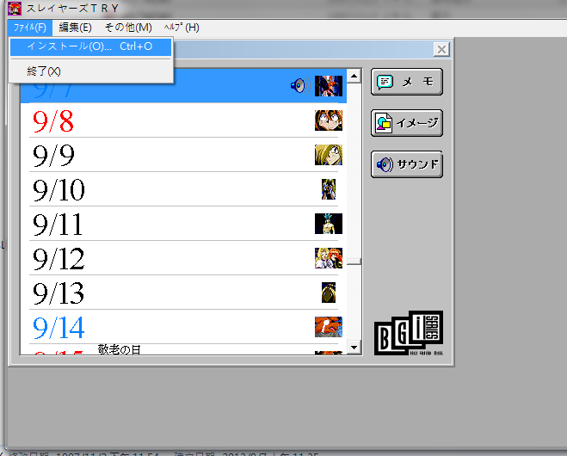Select the thumbnail on the 9/12 row

point(329,258)
